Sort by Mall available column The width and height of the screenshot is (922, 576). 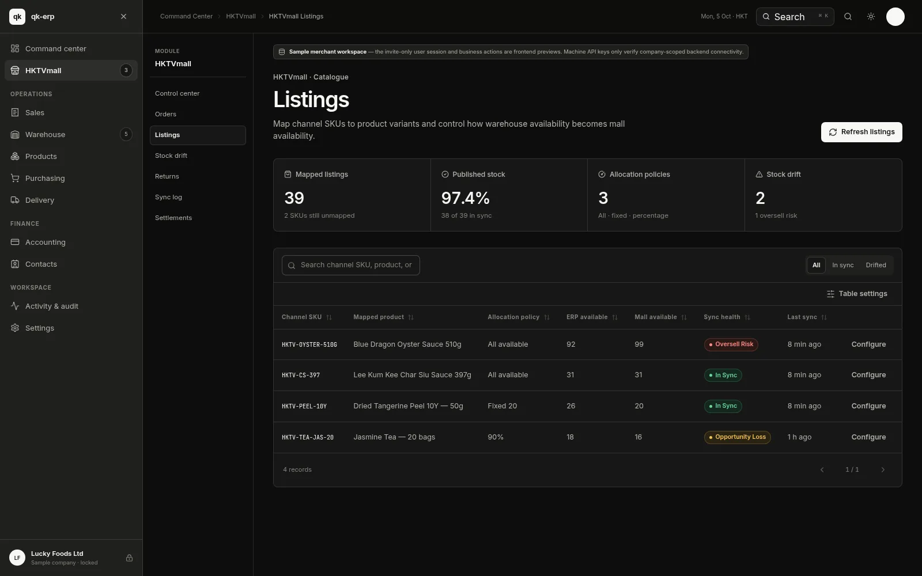pos(660,317)
